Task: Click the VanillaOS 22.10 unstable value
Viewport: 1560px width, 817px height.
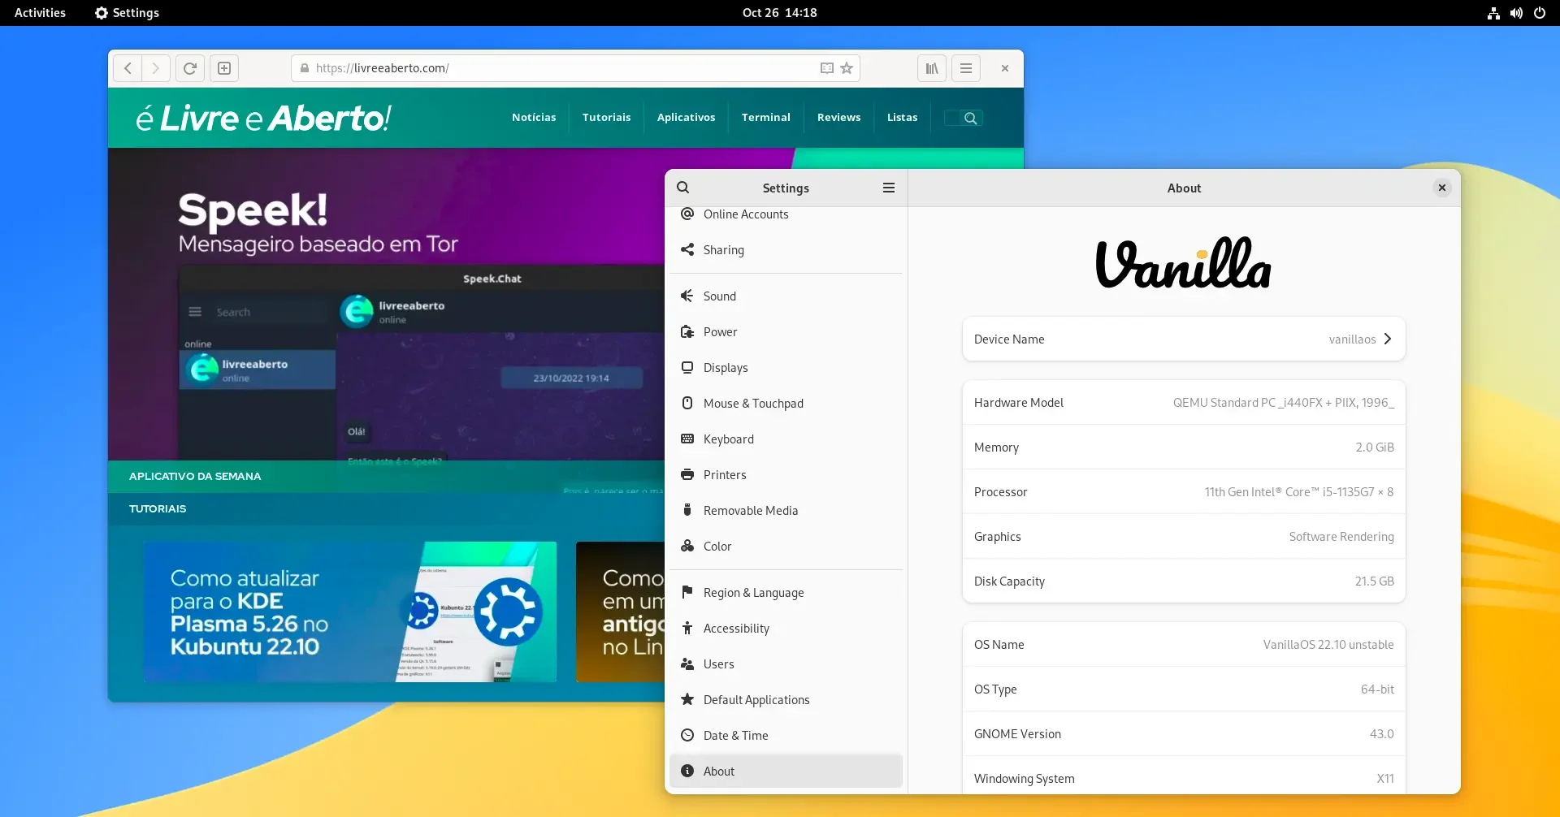Action: click(x=1328, y=645)
